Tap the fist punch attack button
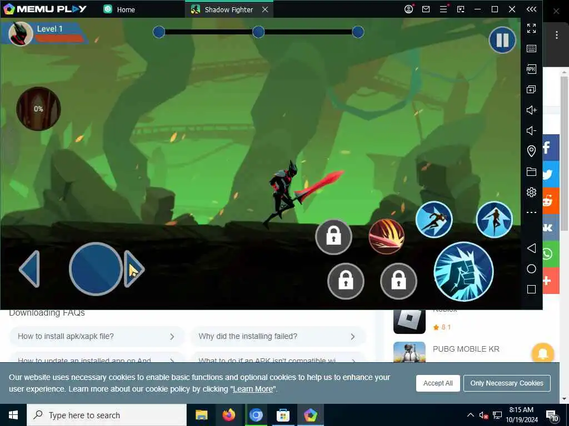This screenshot has height=426, width=569. [463, 272]
